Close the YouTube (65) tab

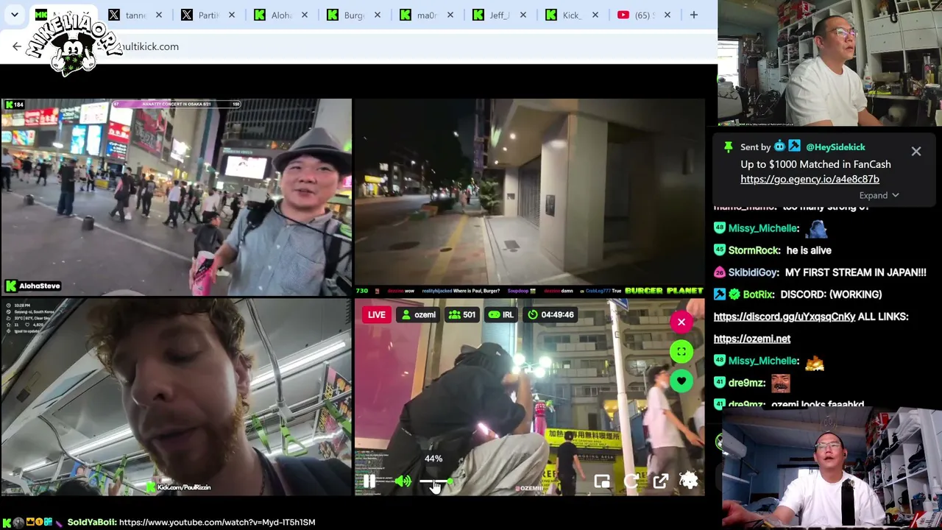point(667,15)
